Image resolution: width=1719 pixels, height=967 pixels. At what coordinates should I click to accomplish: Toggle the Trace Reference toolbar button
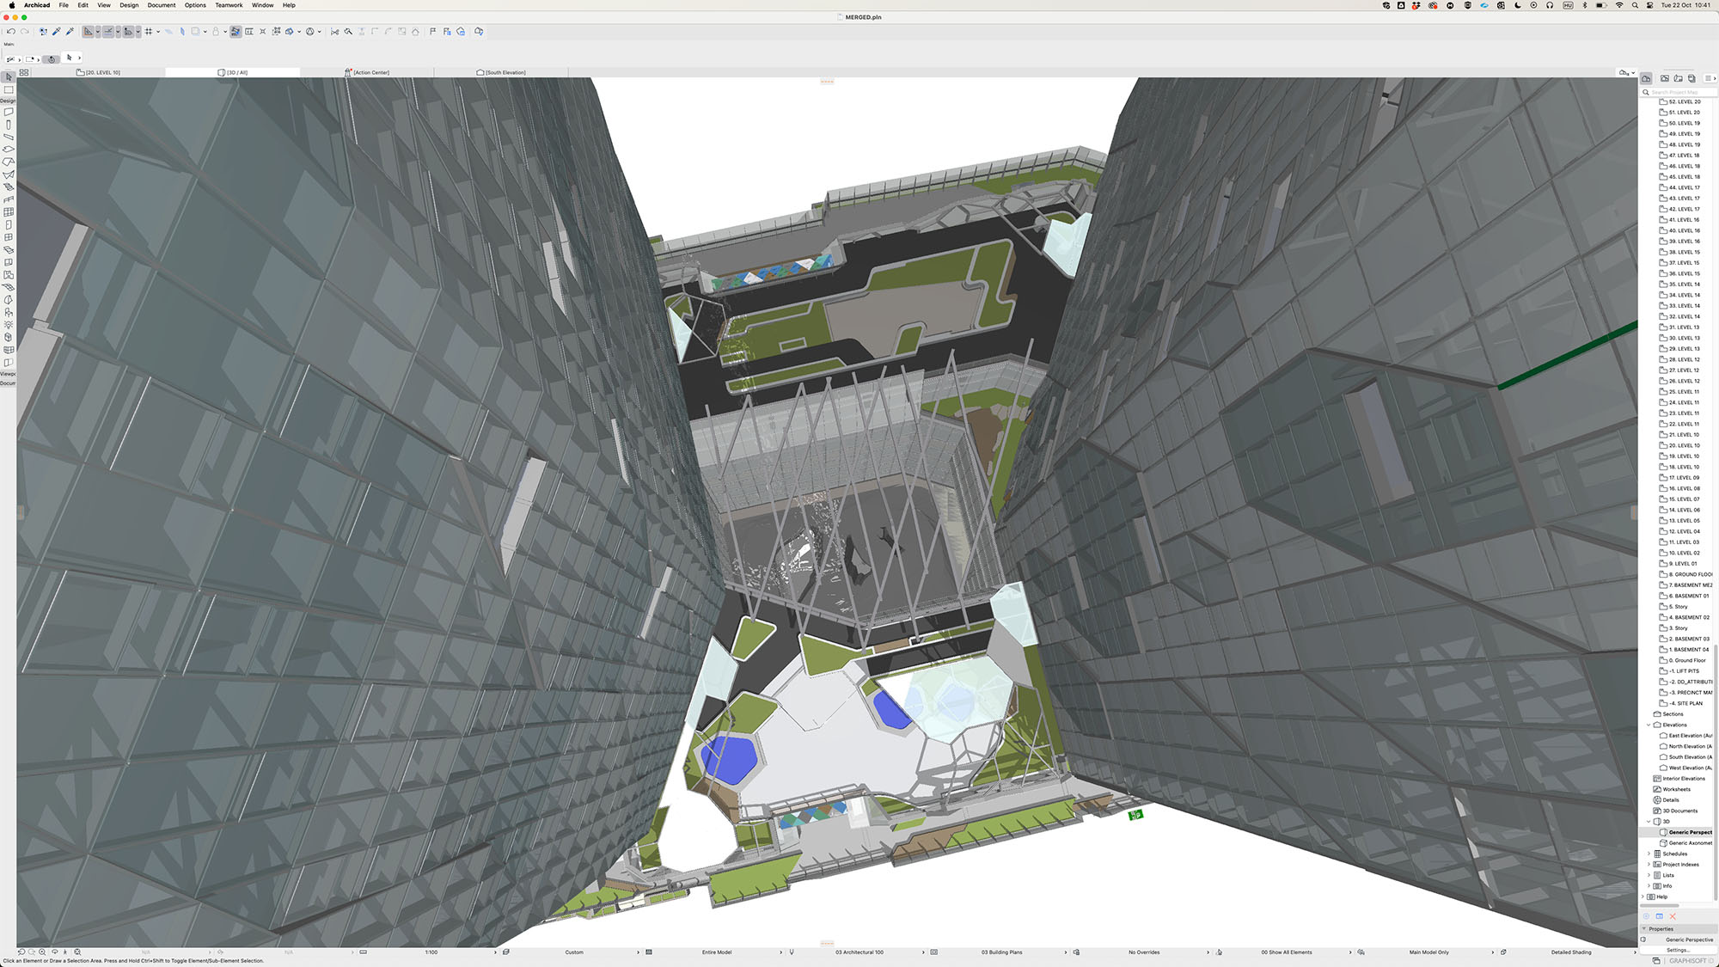[196, 32]
